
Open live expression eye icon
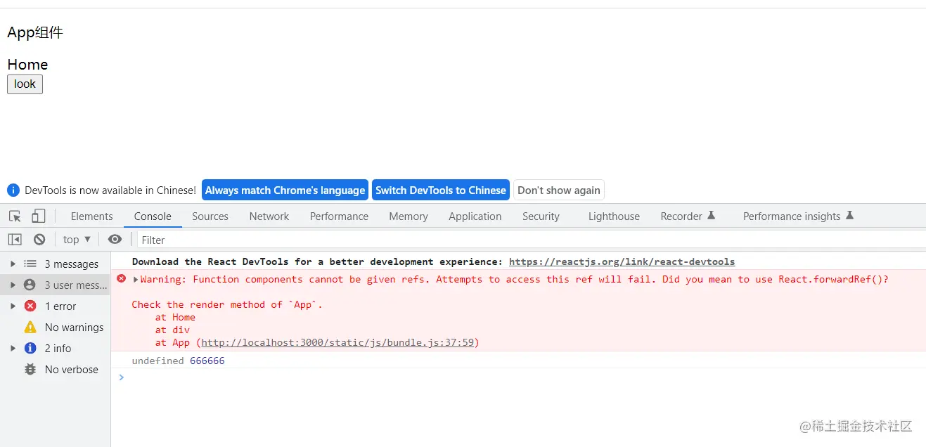pos(115,240)
